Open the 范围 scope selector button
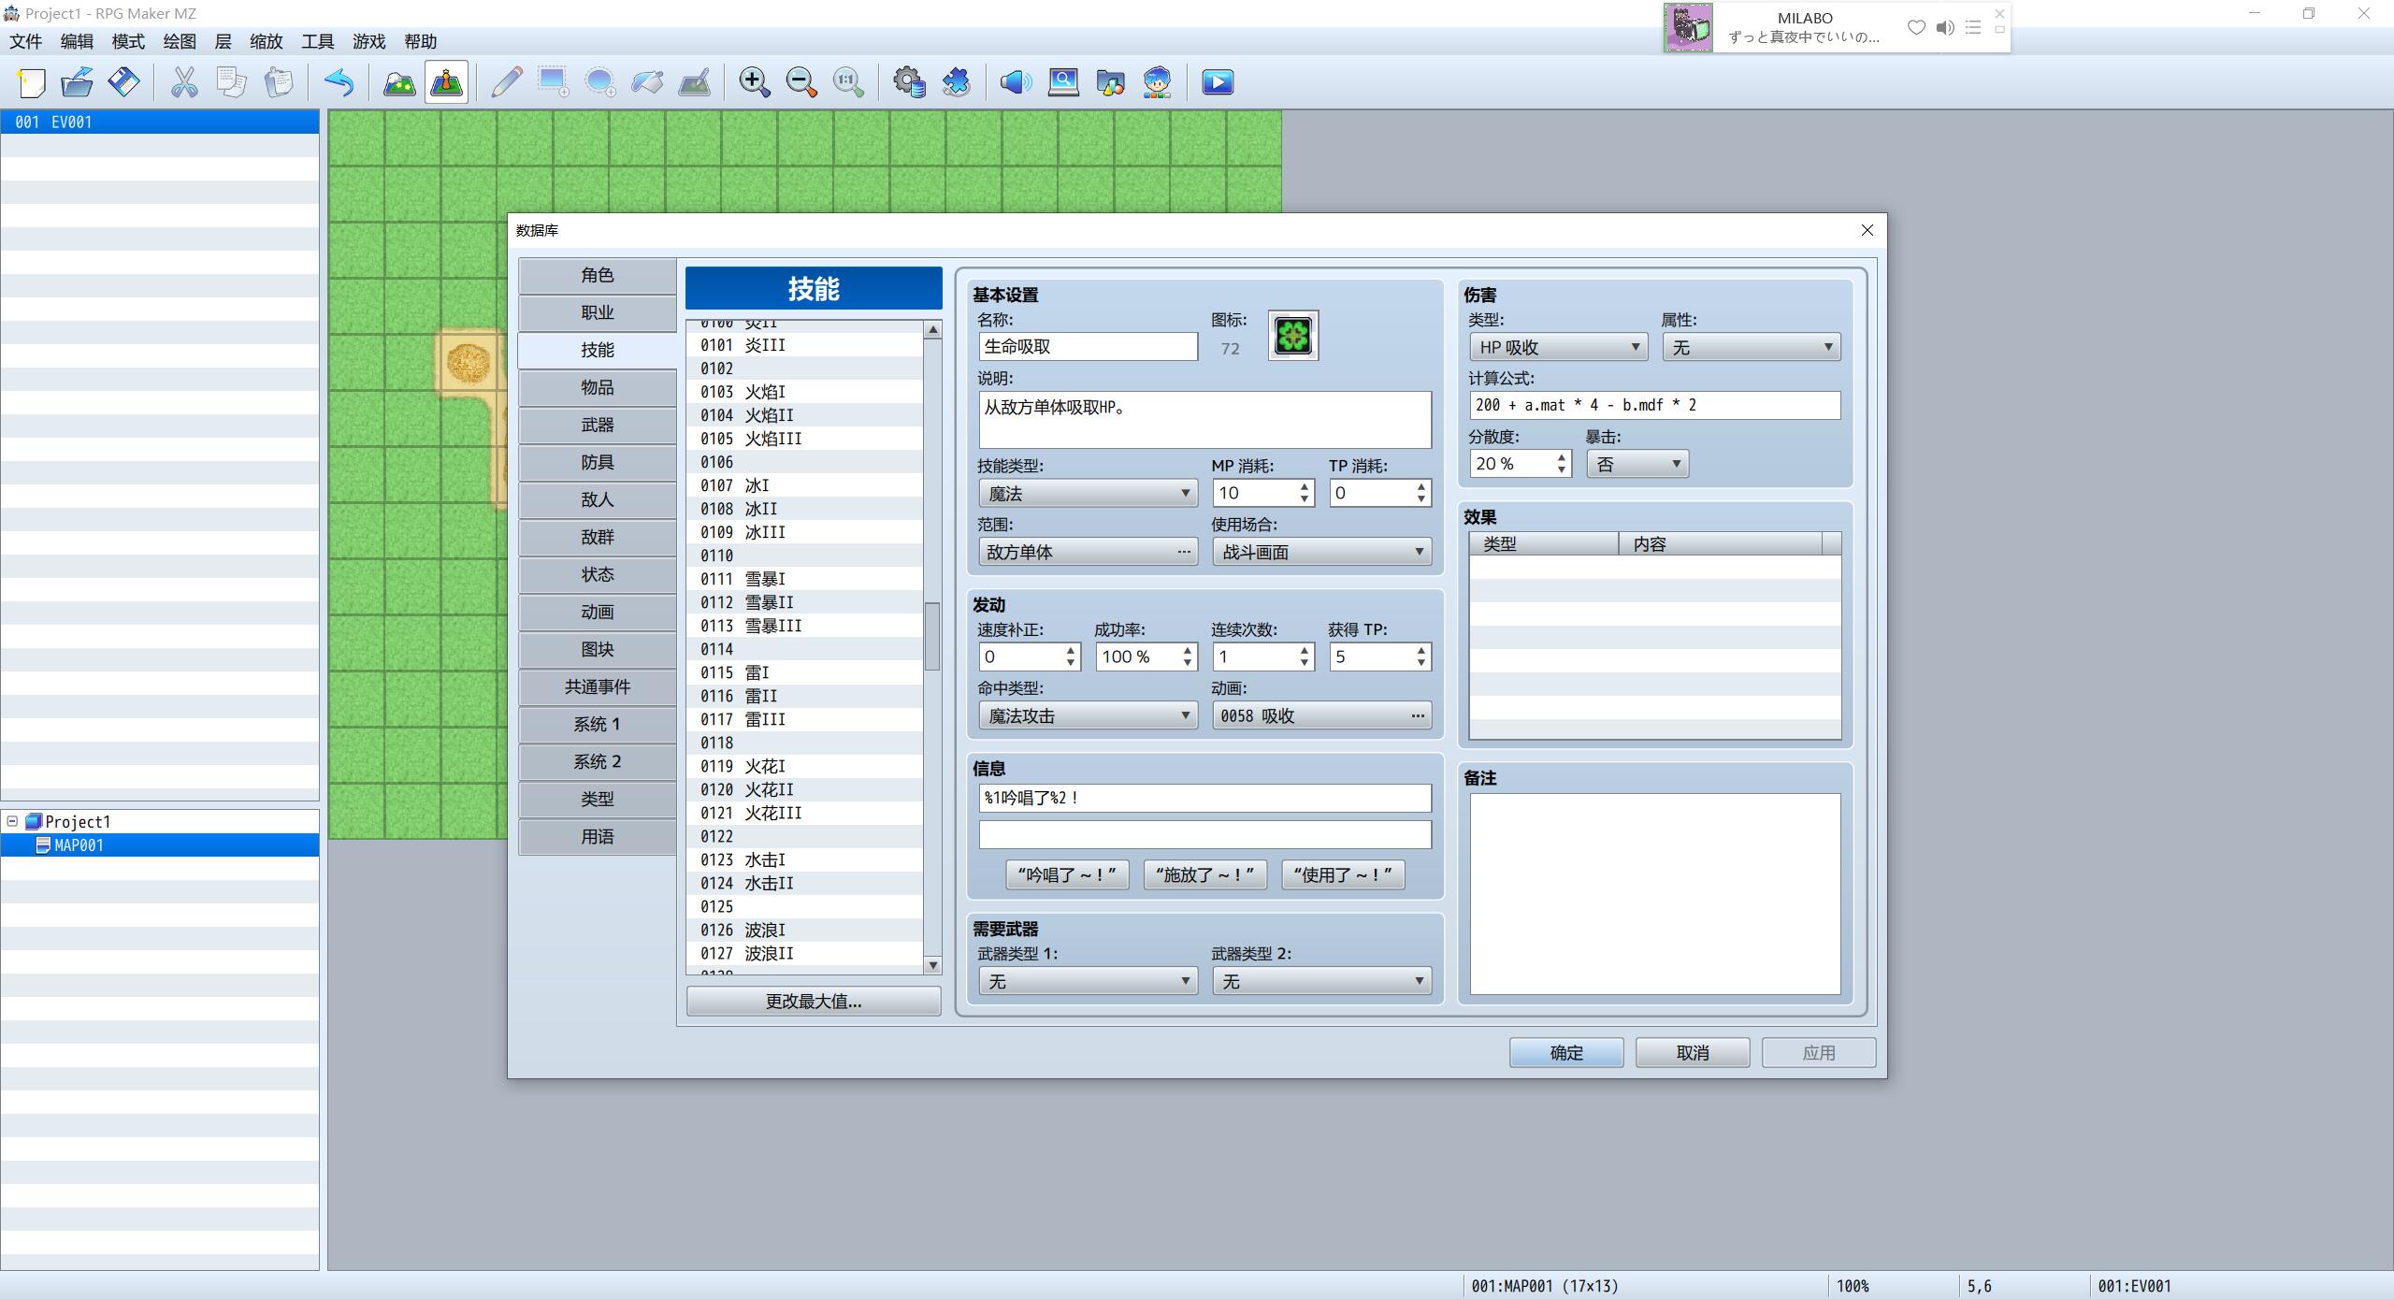This screenshot has width=2394, height=1299. (1088, 553)
